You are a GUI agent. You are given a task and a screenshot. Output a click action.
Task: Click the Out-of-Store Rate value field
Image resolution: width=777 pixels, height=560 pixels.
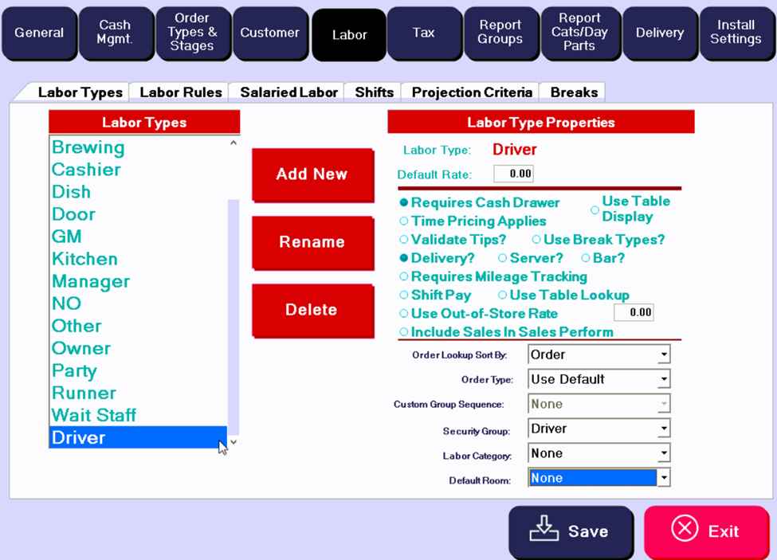point(634,312)
